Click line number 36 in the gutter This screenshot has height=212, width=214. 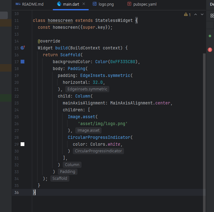[x=17, y=193]
